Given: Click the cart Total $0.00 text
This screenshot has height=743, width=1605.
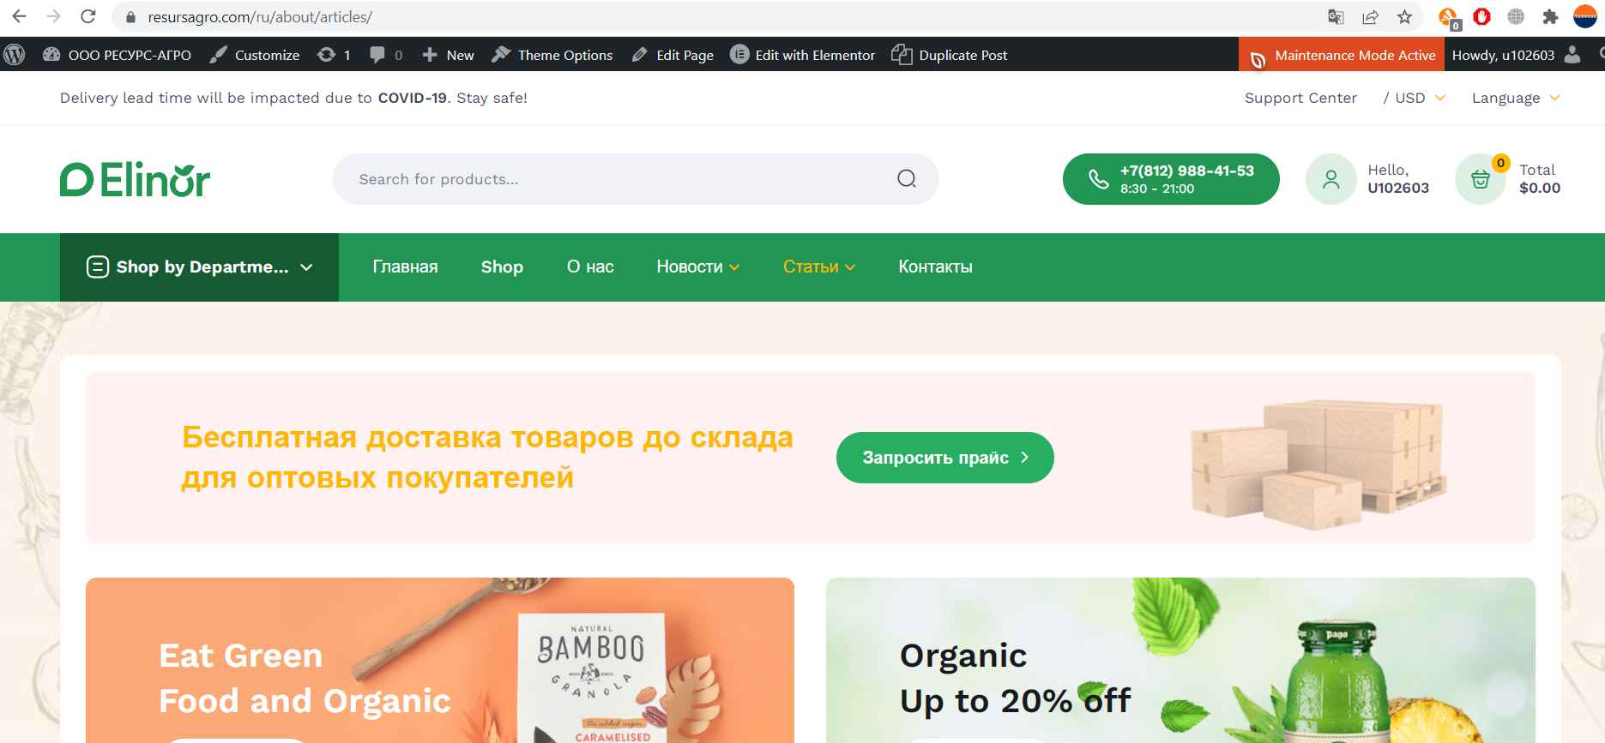Looking at the screenshot, I should click(x=1540, y=179).
